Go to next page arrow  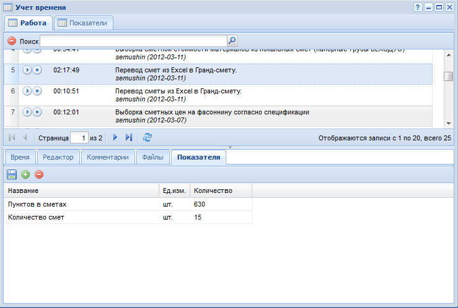pos(115,137)
